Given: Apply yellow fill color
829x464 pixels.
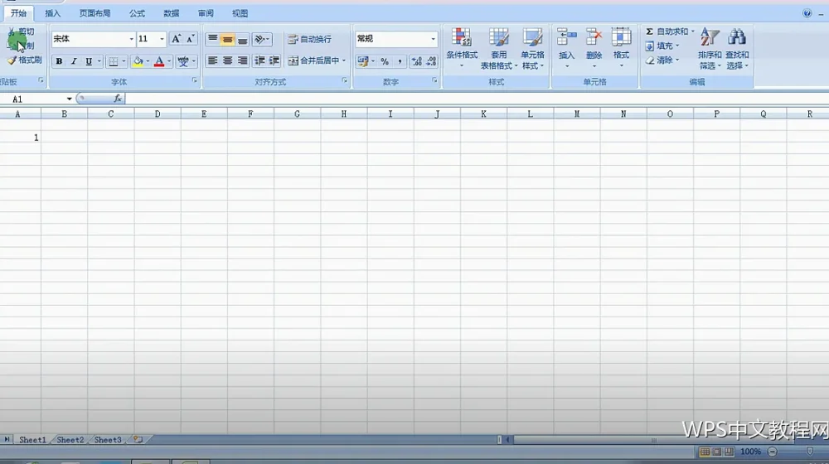Looking at the screenshot, I should click(138, 61).
